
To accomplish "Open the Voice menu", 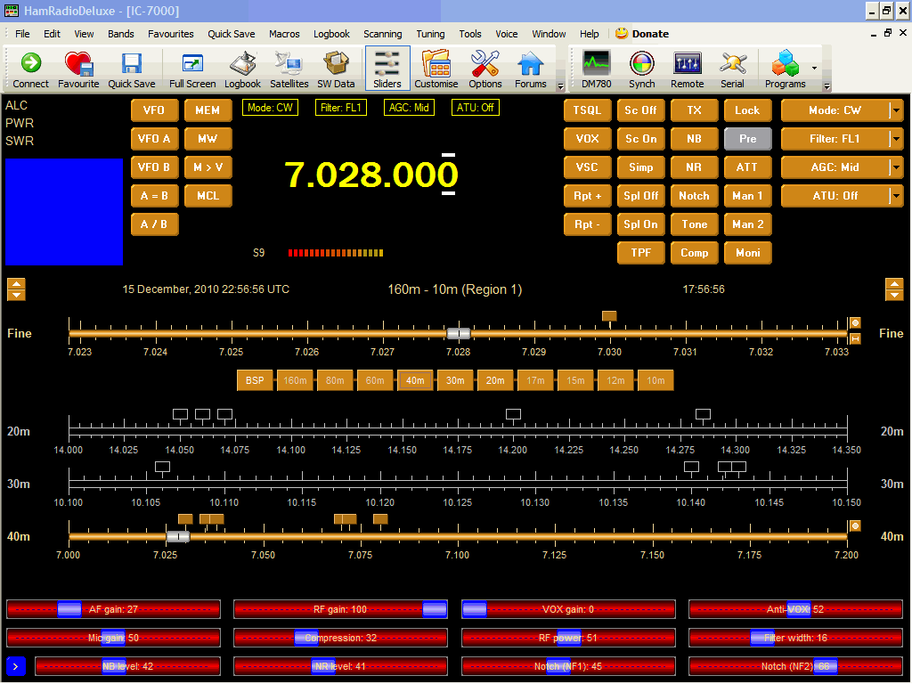I will [x=507, y=34].
